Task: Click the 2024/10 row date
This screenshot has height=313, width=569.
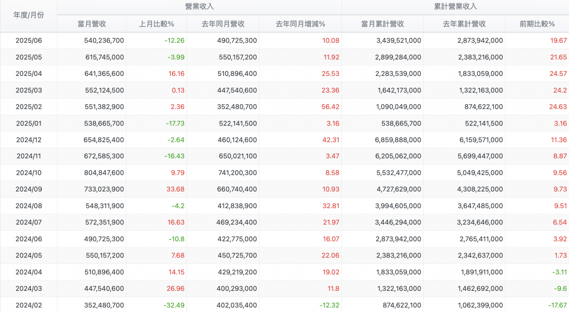Action: [x=28, y=173]
